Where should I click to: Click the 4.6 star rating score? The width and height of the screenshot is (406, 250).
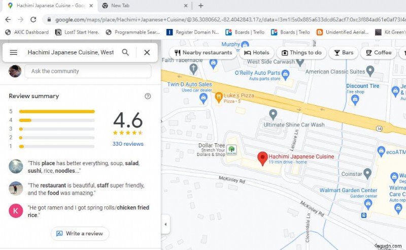pyautogui.click(x=128, y=120)
